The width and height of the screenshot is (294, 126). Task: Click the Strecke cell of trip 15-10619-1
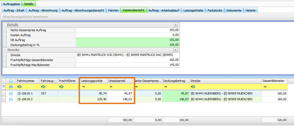[x=225, y=93]
